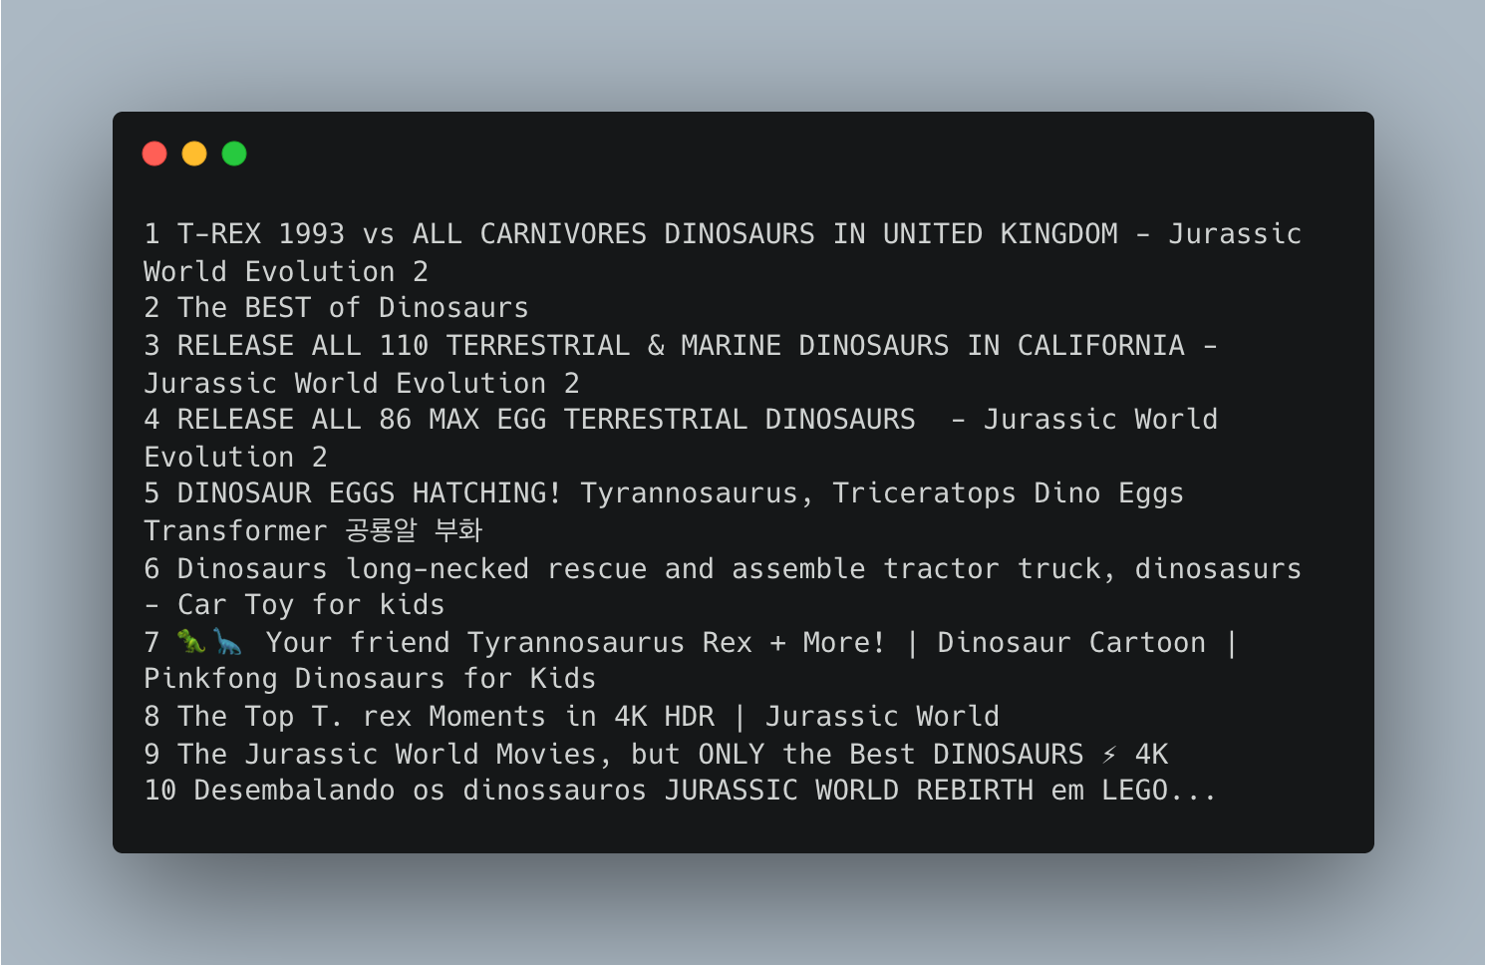Select line 8 'The Top T. rex Moments'
The height and width of the screenshot is (965, 1485).
[362, 717]
